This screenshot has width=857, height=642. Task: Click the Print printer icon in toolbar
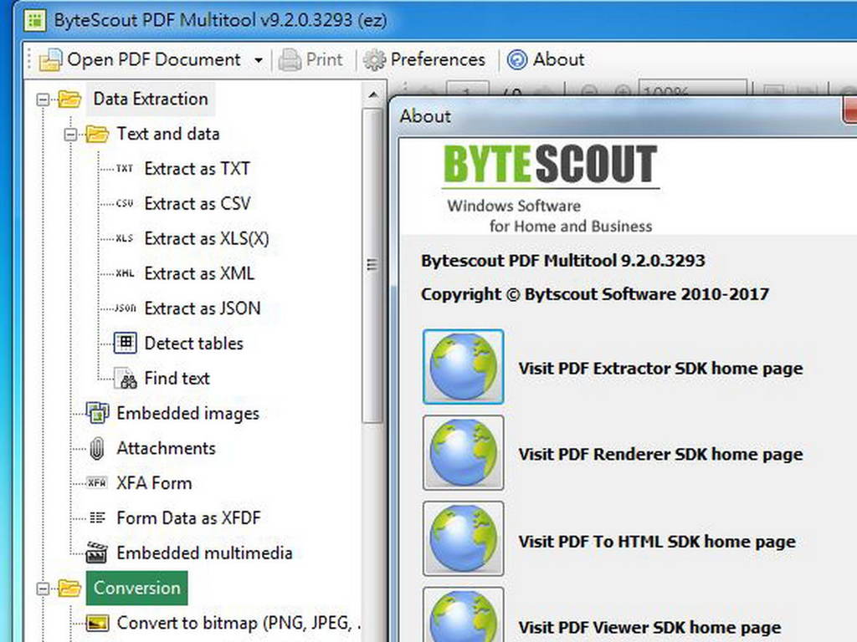click(290, 59)
